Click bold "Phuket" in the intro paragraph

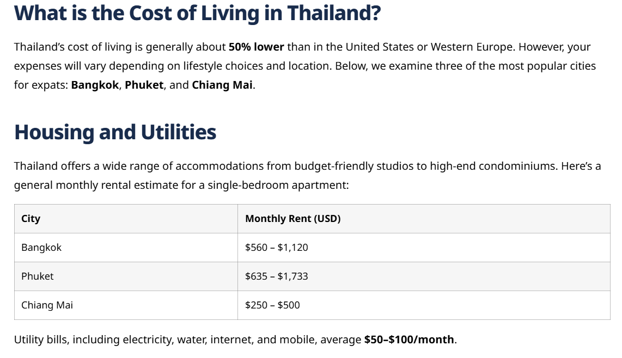(144, 85)
